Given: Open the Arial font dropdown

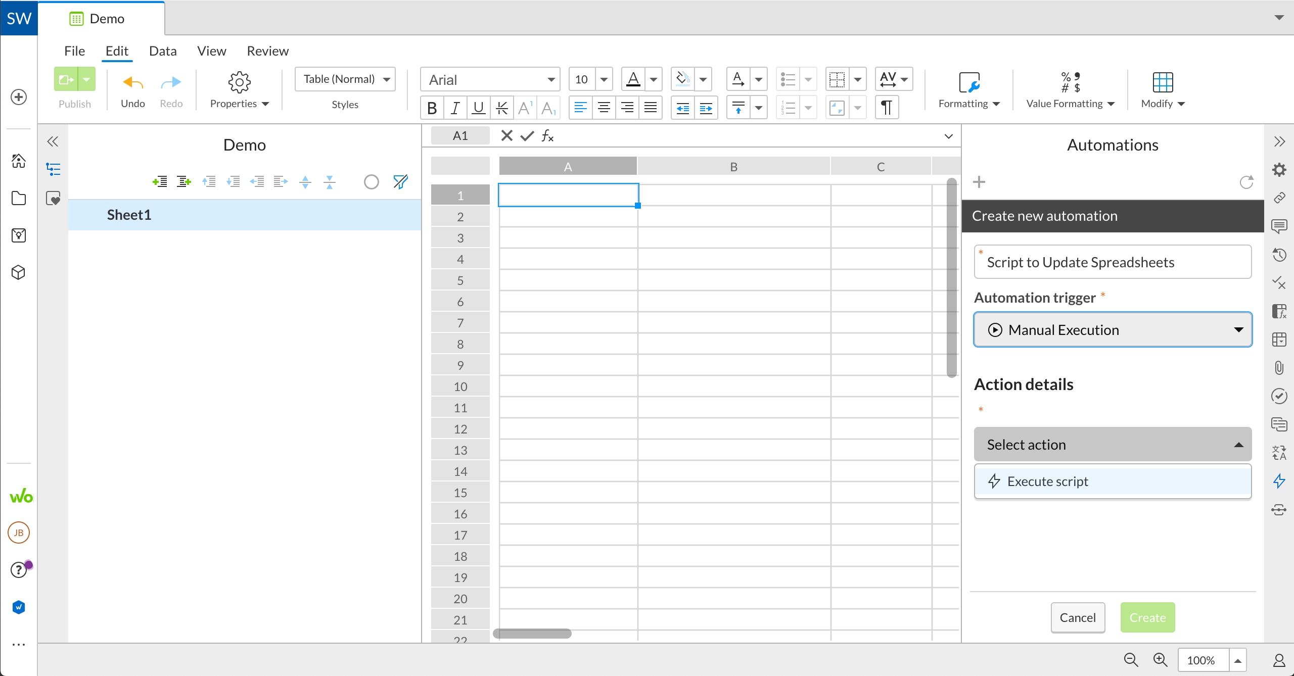Looking at the screenshot, I should (x=490, y=80).
